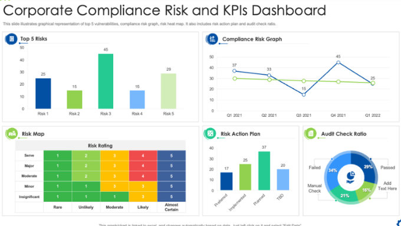The width and height of the screenshot is (401, 226).
Task: Click the green line marker at Q1 2021
Action: (x=235, y=78)
